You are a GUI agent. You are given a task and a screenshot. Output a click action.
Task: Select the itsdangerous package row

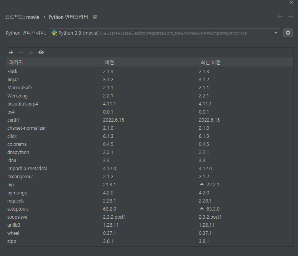150,177
